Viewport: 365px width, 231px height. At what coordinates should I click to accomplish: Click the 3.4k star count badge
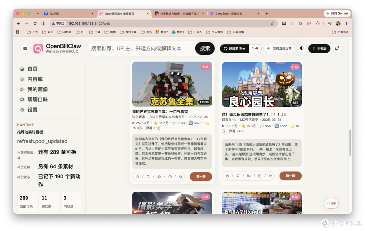[255, 48]
